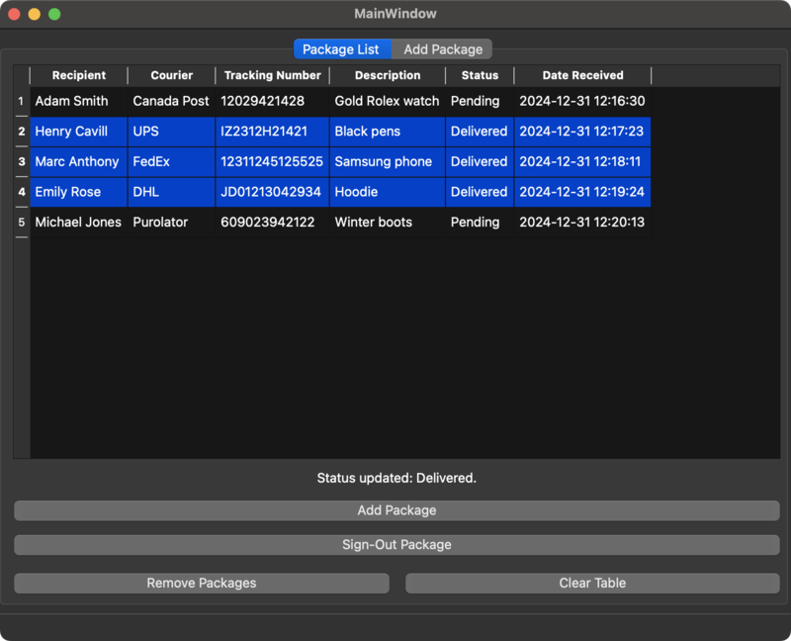Select row 5 via its row number
Image resolution: width=791 pixels, height=641 pixels.
pos(21,223)
